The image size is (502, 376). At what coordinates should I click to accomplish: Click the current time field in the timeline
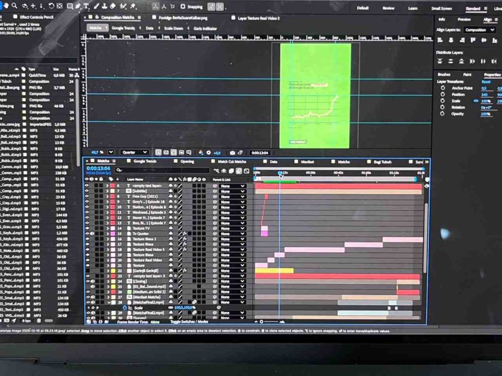98,168
